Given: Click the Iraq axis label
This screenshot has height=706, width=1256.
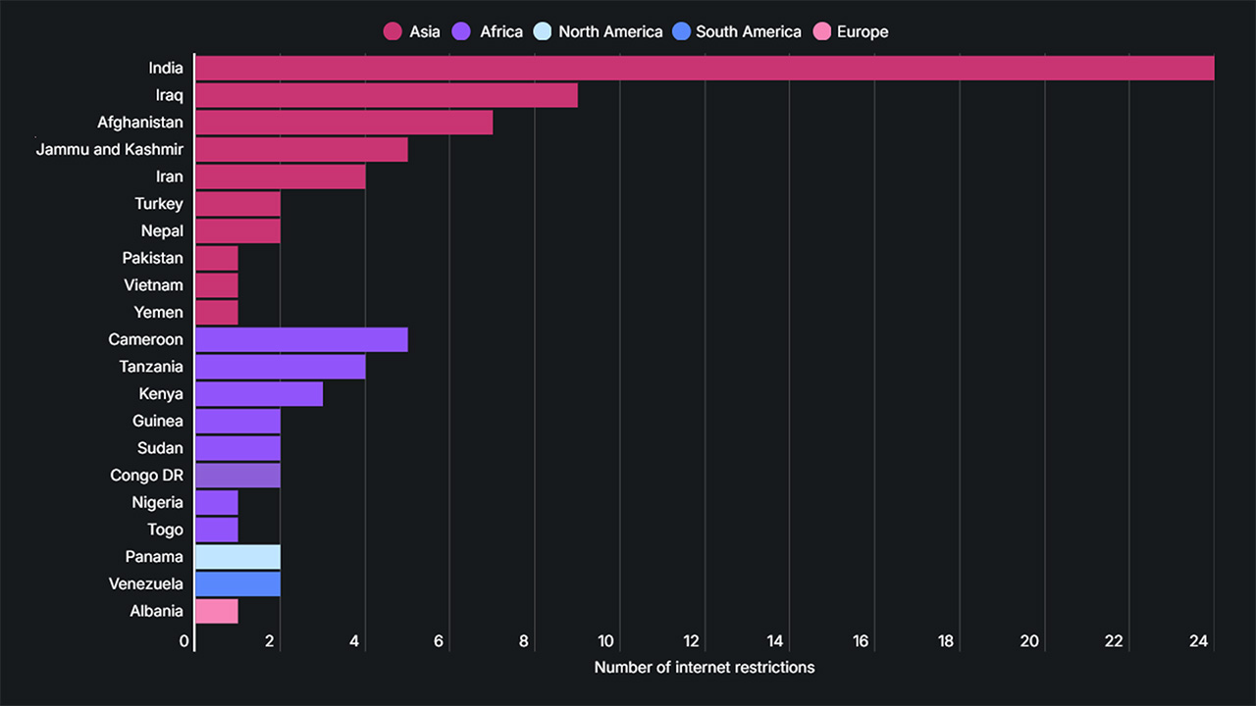Looking at the screenshot, I should (170, 95).
